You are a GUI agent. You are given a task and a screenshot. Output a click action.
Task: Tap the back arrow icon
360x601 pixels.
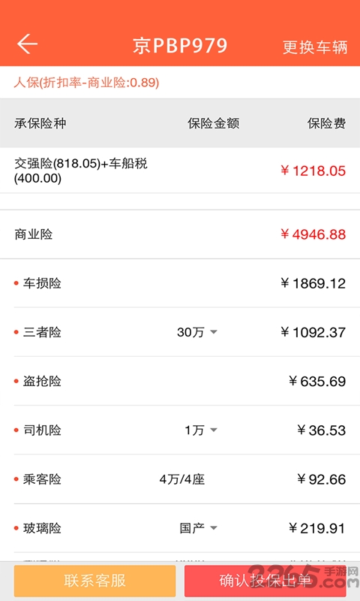click(27, 44)
